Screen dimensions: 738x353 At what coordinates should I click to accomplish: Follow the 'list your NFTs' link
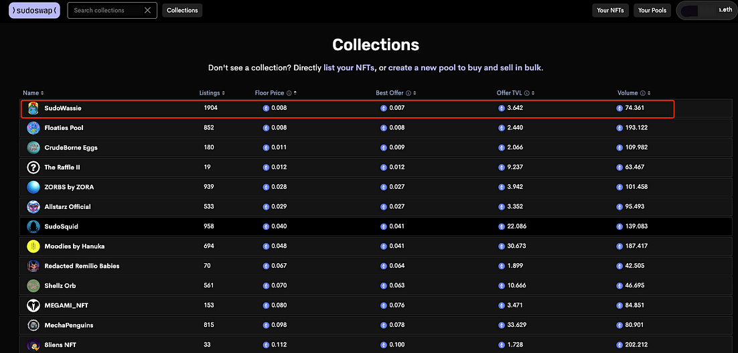(349, 68)
